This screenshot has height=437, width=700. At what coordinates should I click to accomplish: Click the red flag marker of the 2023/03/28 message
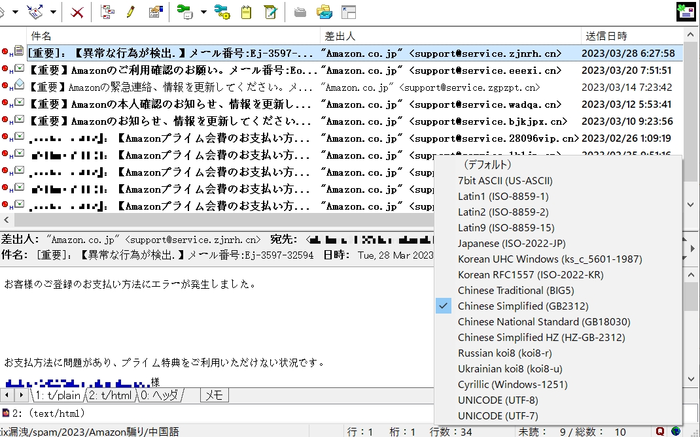click(5, 52)
